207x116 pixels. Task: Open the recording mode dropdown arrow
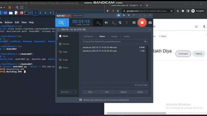click(68, 23)
